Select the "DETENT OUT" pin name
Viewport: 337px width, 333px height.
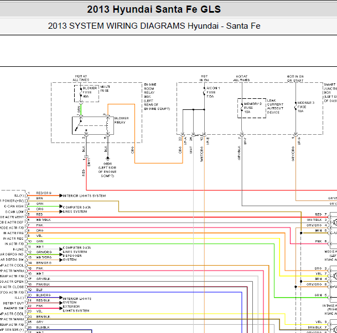pos(13,303)
